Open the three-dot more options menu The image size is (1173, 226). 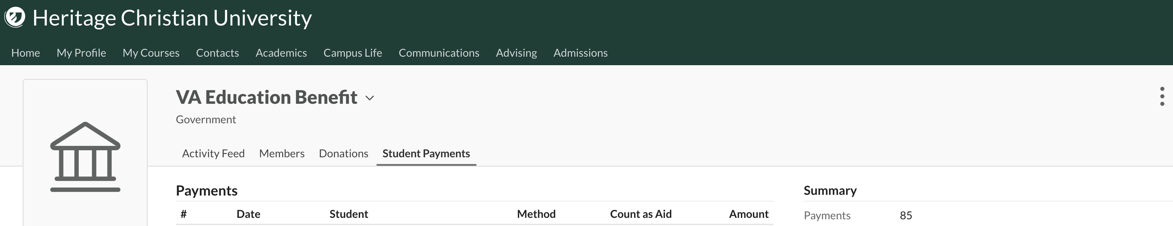tap(1162, 96)
